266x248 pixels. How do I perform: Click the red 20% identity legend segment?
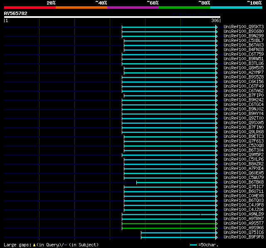coord(30,7)
